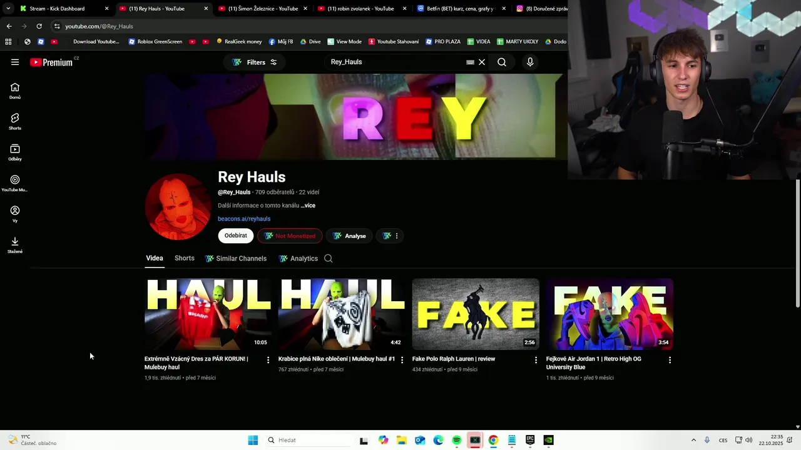Switch to Betfin (BET) kurz browser tab
This screenshot has width=801, height=450.
point(461,9)
